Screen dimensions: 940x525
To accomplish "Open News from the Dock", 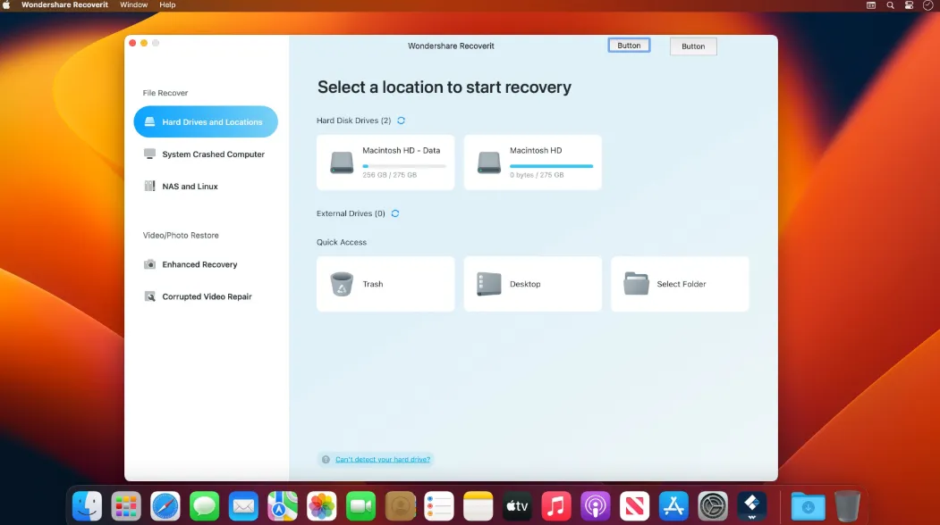I will pos(634,506).
